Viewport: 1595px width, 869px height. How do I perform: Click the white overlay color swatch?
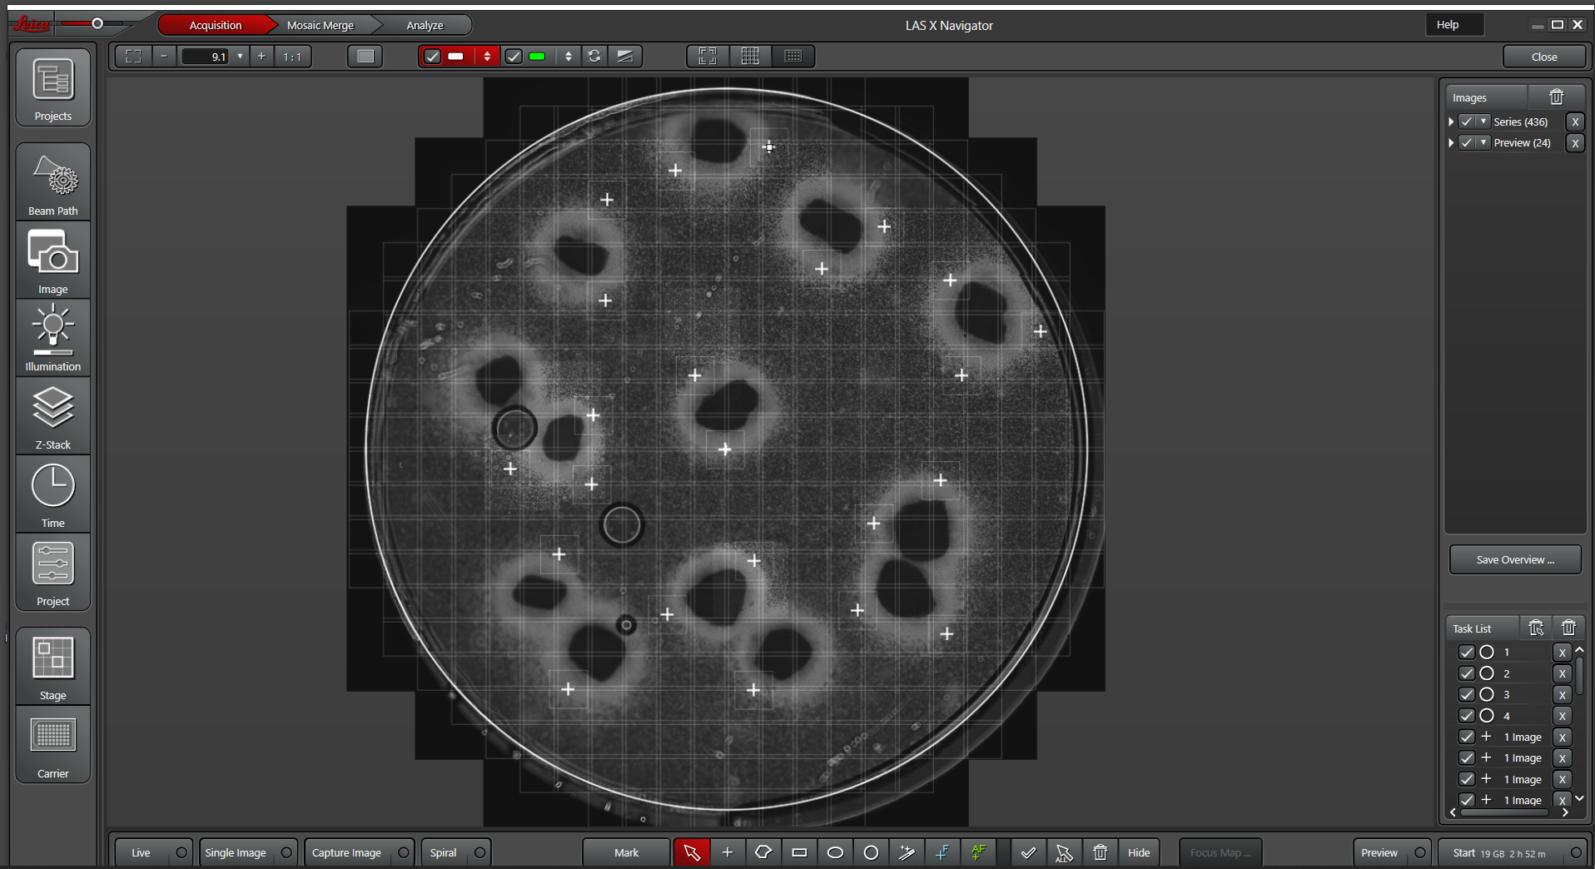tap(456, 57)
